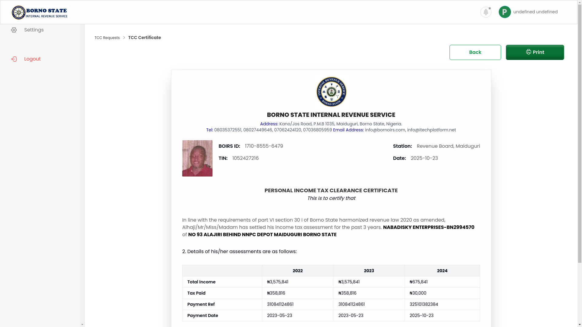Select Logout from the sidebar
This screenshot has width=582, height=327.
(x=32, y=59)
